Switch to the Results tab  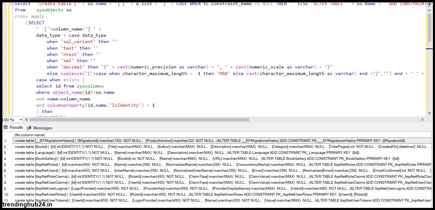click(16, 128)
